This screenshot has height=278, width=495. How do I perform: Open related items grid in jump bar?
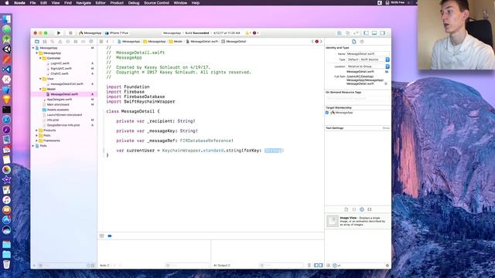click(101, 42)
